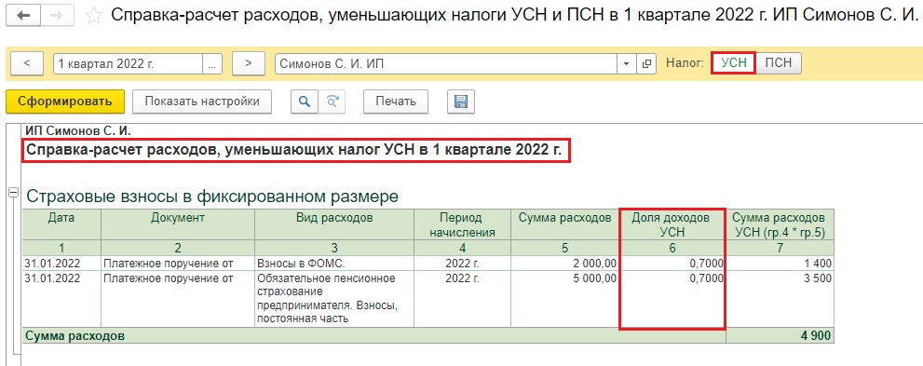Image resolution: width=923 pixels, height=366 pixels.
Task: Select the total value 4 900
Action: [780, 336]
